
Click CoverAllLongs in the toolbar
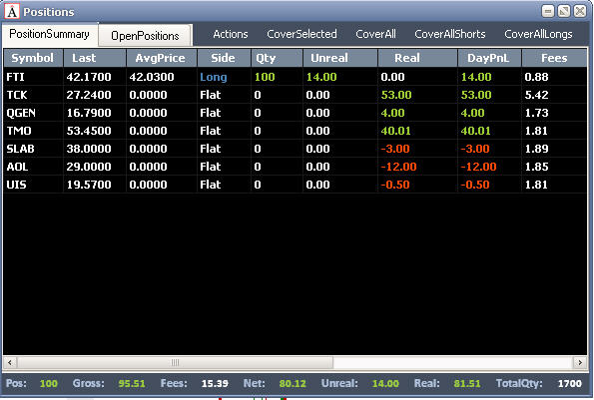(x=538, y=34)
